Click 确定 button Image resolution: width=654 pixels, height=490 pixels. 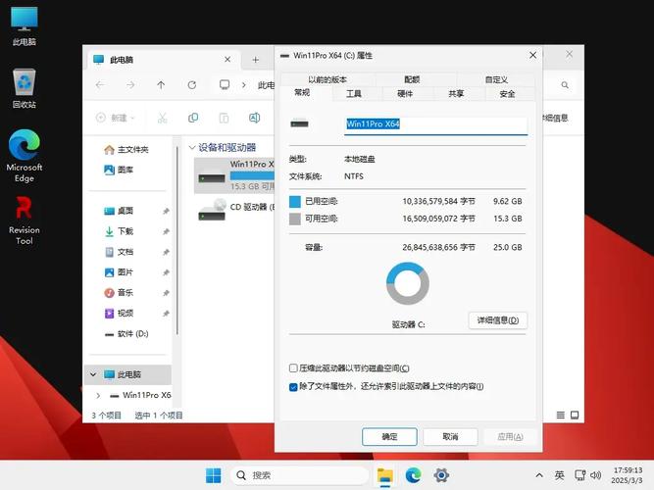click(x=389, y=437)
